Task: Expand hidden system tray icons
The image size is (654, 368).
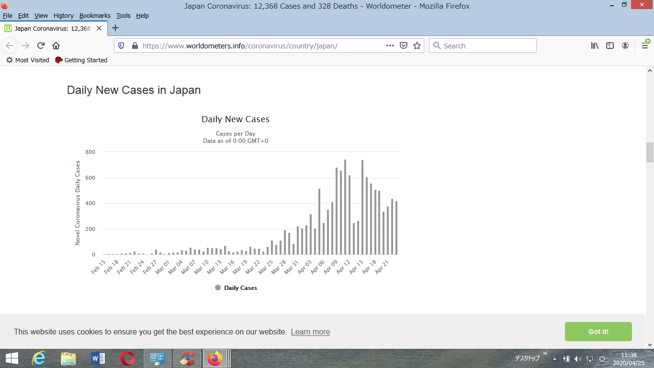Action: click(554, 358)
